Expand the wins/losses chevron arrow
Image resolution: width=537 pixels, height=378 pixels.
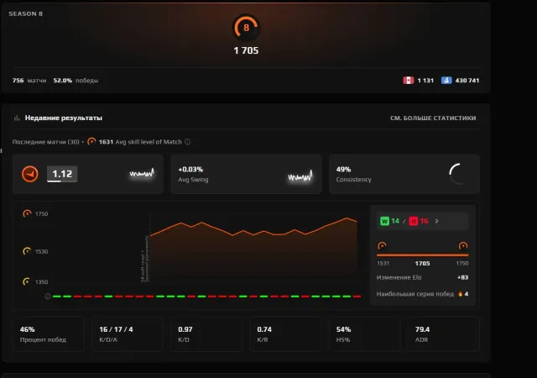(436, 221)
